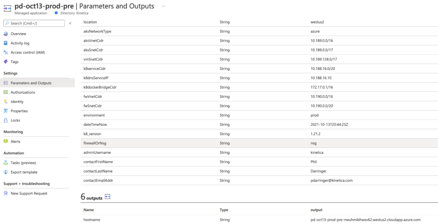This screenshot has height=224, width=438.
Task: Click the Alerts icon
Action: coord(6,141)
